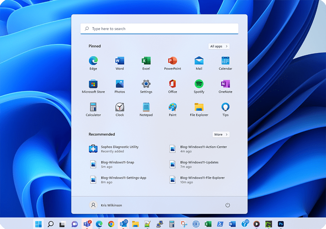The width and height of the screenshot is (326, 229).
Task: Open Photoshop from the taskbar
Action: point(281,224)
